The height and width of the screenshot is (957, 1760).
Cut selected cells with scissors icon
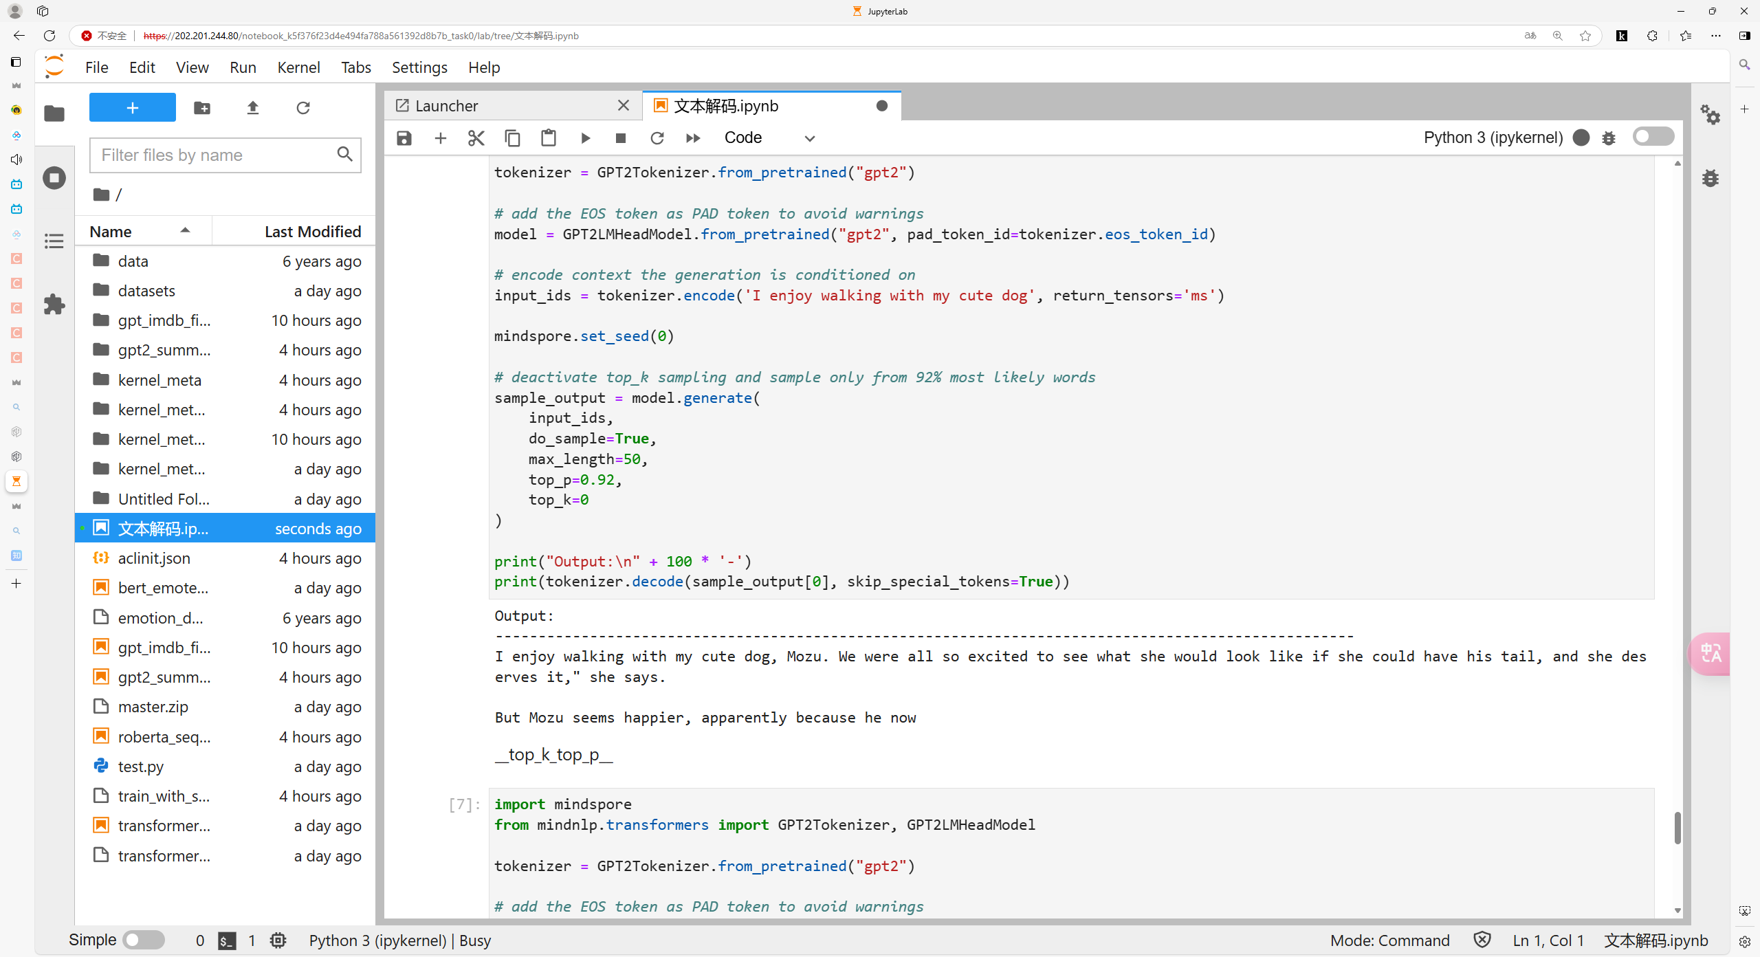click(x=476, y=138)
